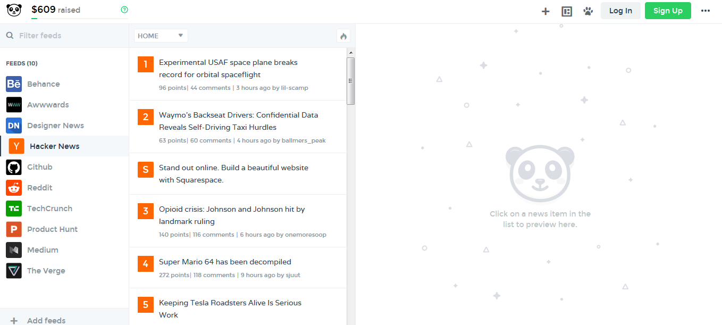Open the Super Mario 64 decompiled story
The height and width of the screenshot is (325, 722).
pyautogui.click(x=225, y=262)
